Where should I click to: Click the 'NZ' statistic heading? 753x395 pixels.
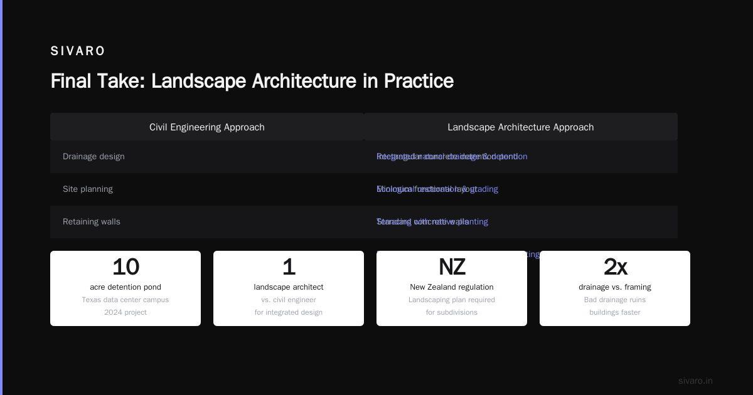tap(452, 267)
